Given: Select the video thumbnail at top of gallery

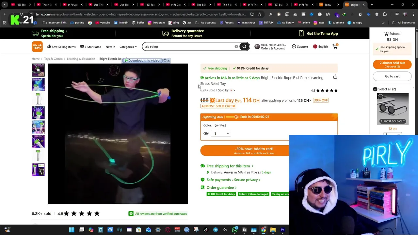Looking at the screenshot, I should click(x=38, y=70).
